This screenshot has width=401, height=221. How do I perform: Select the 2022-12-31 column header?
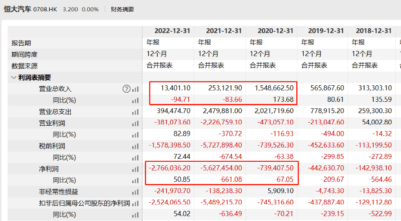(172, 31)
